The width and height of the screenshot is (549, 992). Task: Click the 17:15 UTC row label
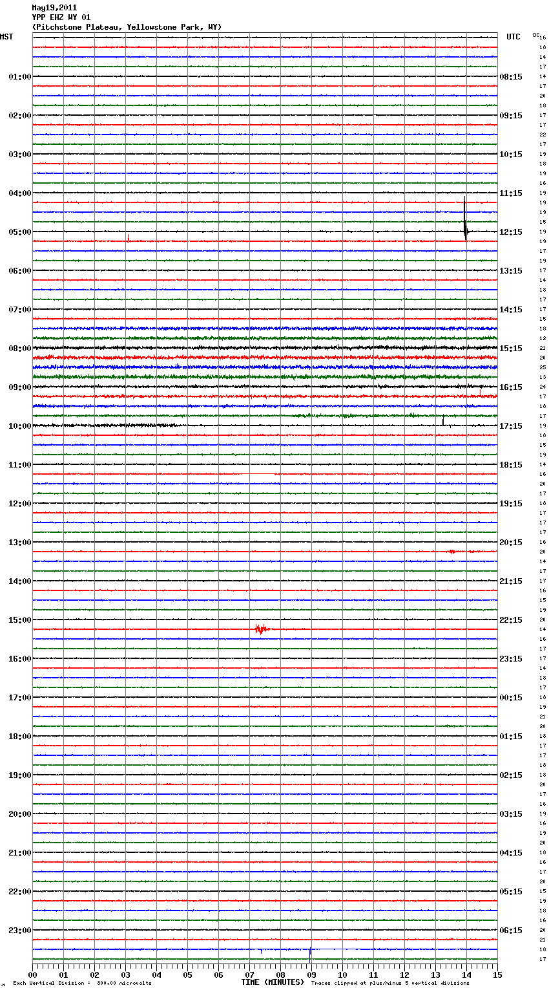click(x=511, y=426)
